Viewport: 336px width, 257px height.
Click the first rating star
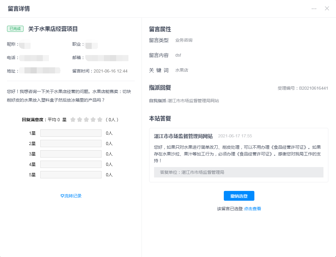click(x=73, y=120)
